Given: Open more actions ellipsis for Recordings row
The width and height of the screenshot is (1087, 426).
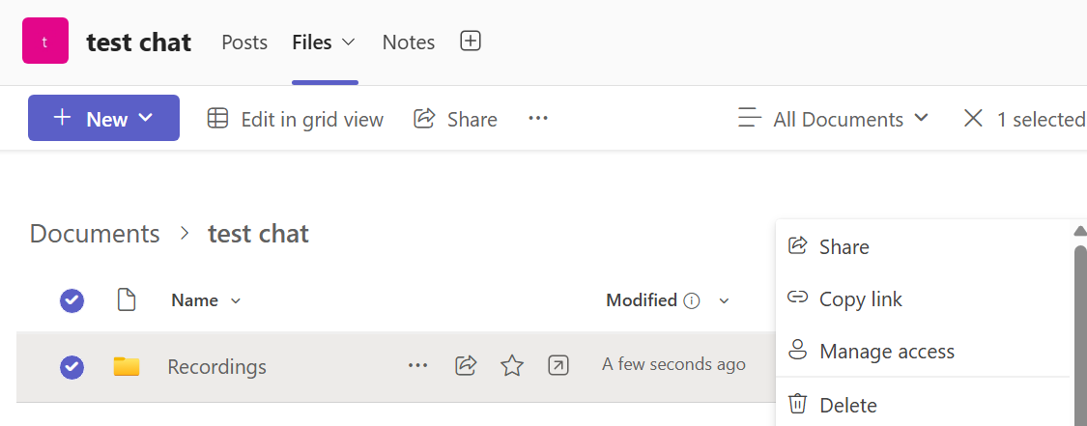Looking at the screenshot, I should 417,365.
